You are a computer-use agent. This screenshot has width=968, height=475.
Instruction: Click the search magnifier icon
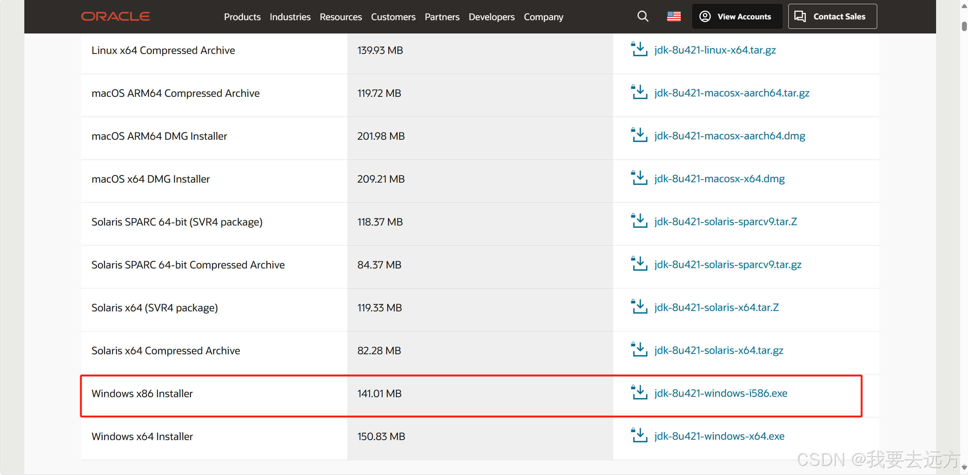coord(642,16)
